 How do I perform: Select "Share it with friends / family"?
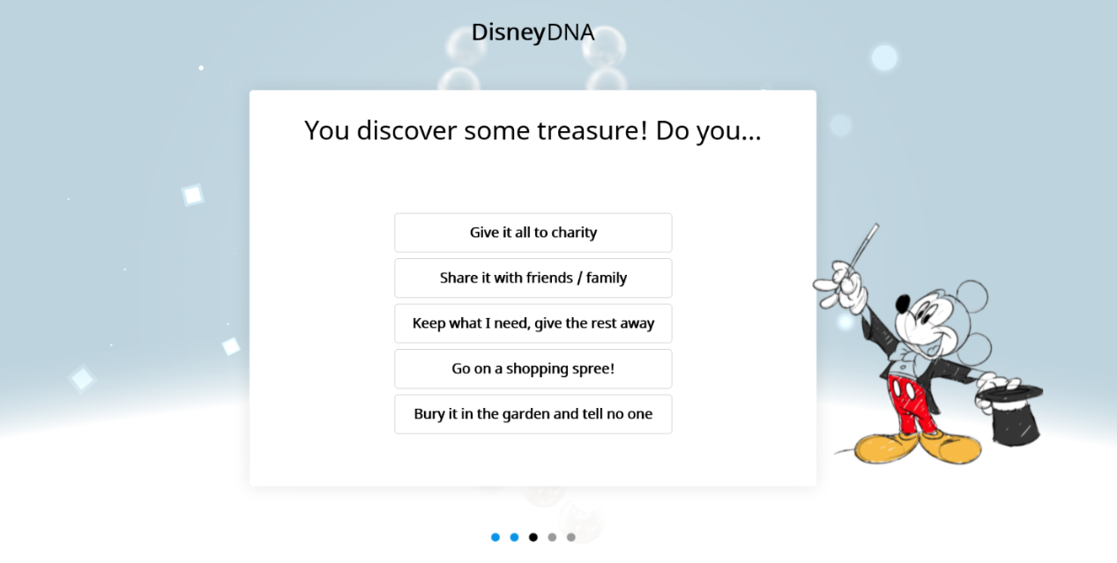click(x=532, y=278)
